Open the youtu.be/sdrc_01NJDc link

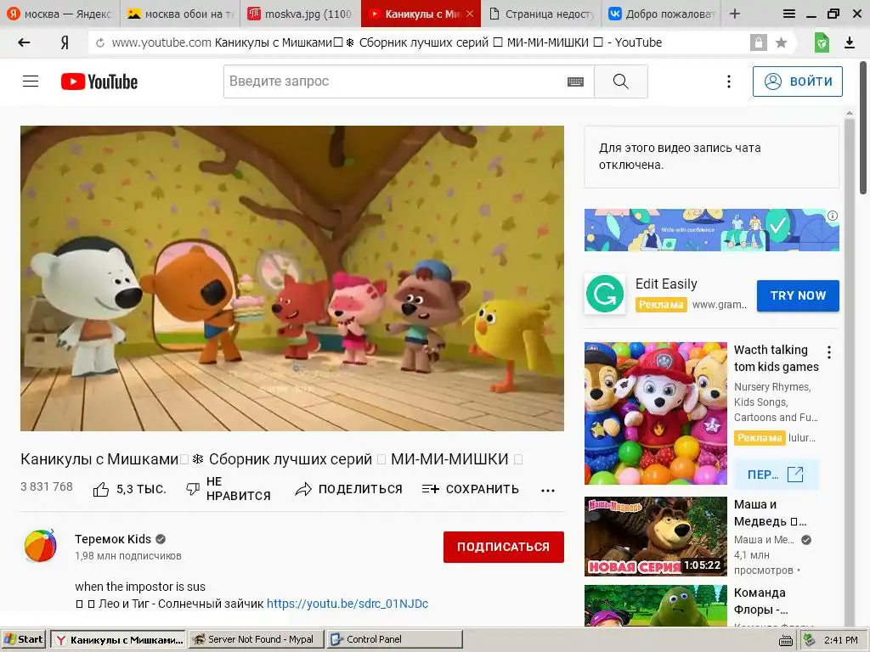(x=347, y=604)
